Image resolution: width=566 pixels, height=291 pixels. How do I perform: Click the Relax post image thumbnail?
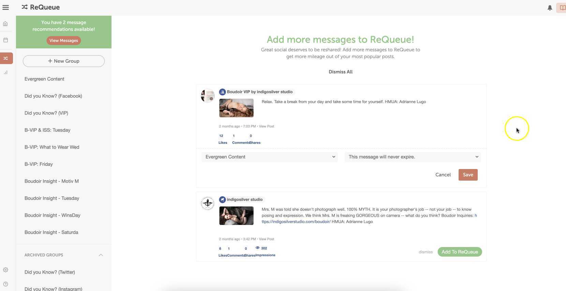(x=236, y=108)
